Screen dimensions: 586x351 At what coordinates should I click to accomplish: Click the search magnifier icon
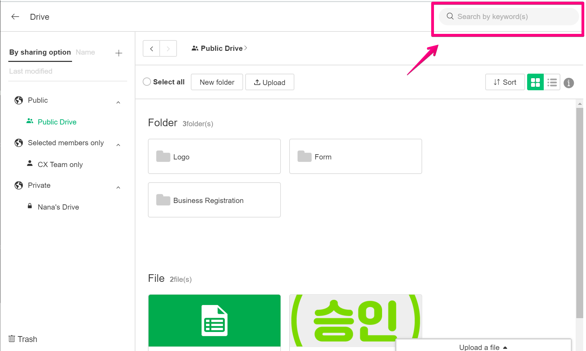[450, 16]
